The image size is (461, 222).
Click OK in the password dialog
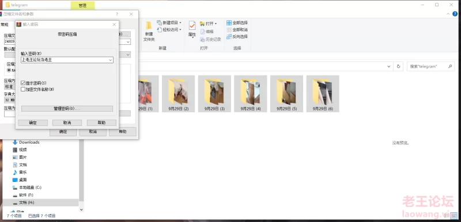(33, 123)
